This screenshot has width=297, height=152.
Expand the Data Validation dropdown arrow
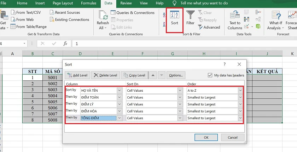point(252,26)
